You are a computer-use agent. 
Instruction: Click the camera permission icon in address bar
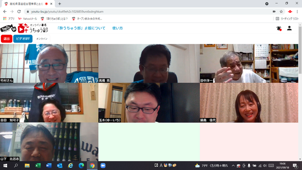(x=274, y=11)
